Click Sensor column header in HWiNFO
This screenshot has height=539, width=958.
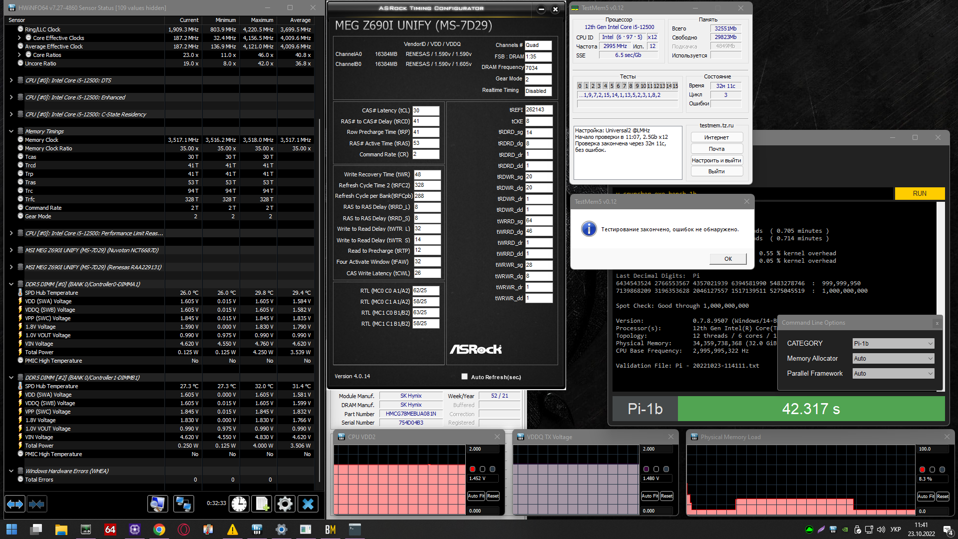click(x=84, y=20)
